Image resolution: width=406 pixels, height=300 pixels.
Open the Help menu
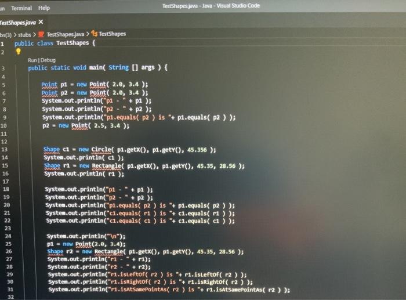pos(44,8)
